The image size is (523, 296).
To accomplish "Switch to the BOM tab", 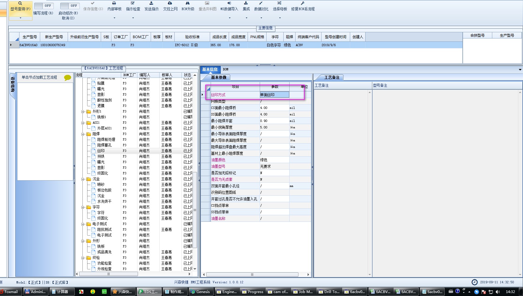I will (x=225, y=69).
